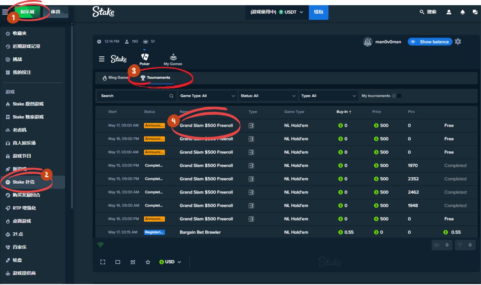Expand the USD currency dropdown
This screenshot has width=481, height=285.
point(170,262)
